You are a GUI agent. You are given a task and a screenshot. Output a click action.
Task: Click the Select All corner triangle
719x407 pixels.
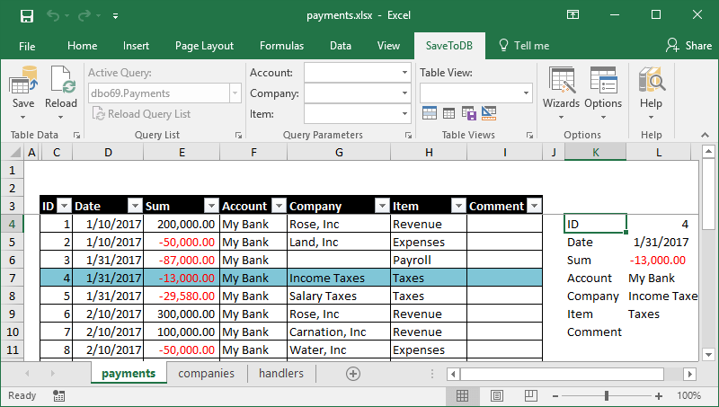click(x=14, y=152)
